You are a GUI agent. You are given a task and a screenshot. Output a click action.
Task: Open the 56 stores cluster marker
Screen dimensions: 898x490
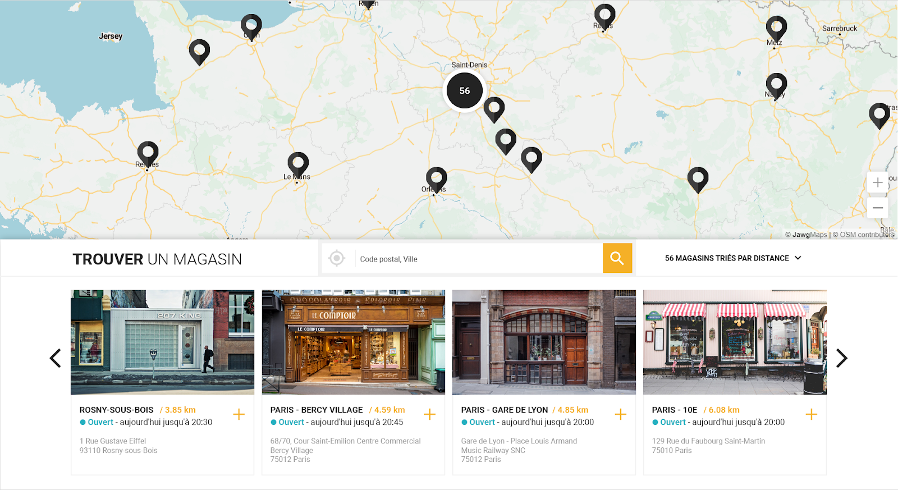point(464,90)
